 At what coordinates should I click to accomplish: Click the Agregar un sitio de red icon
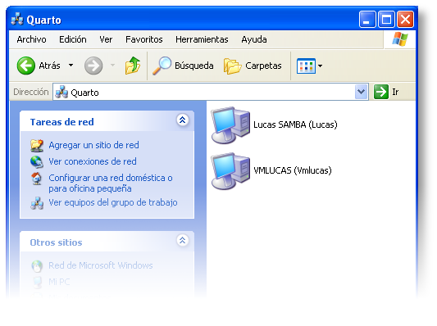coord(37,145)
